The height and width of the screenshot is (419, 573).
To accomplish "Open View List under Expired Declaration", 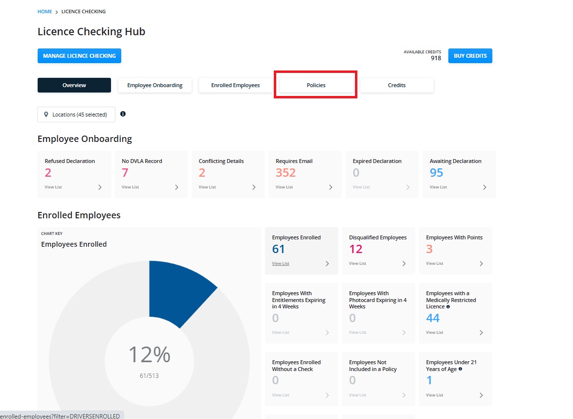I will pos(361,187).
